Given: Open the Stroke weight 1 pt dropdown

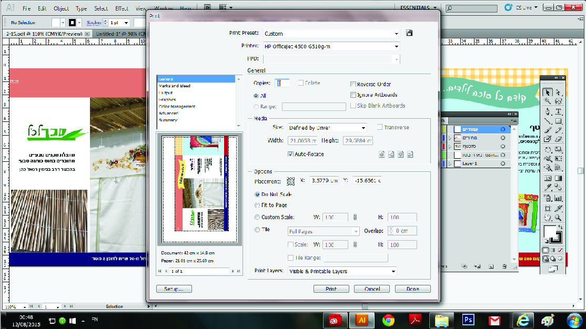Looking at the screenshot, I should 126,23.
